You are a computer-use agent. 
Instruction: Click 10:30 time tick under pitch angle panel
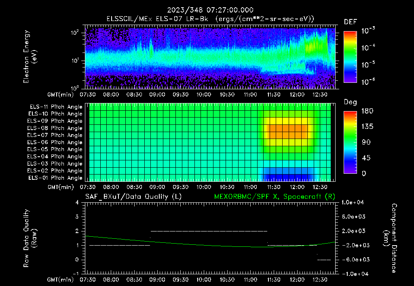(x=227, y=187)
